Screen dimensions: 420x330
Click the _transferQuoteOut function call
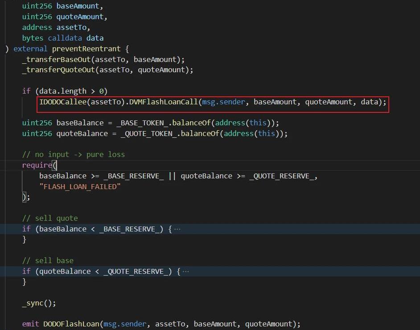point(58,70)
